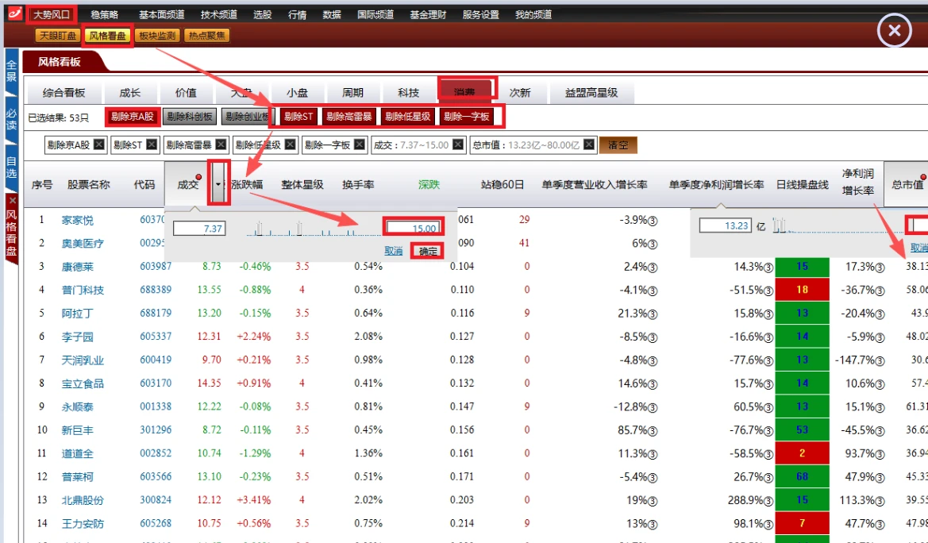Edit the minimum 总市值 value 13.23

[726, 225]
